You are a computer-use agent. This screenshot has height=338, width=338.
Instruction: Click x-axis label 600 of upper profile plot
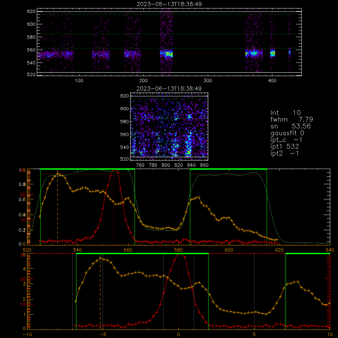229,250
